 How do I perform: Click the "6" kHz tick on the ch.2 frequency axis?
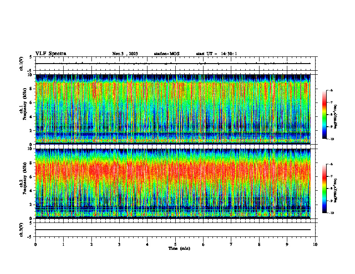[x=31, y=177]
